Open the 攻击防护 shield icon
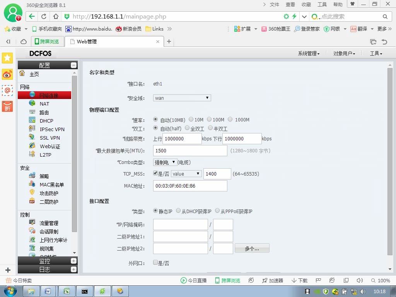The width and height of the screenshot is (396, 297). (x=32, y=192)
